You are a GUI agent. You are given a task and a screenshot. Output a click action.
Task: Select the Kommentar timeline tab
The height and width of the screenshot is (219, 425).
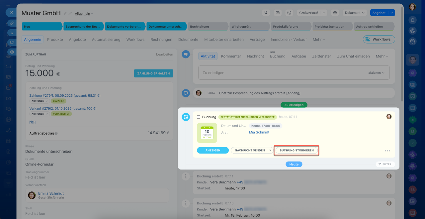(231, 56)
